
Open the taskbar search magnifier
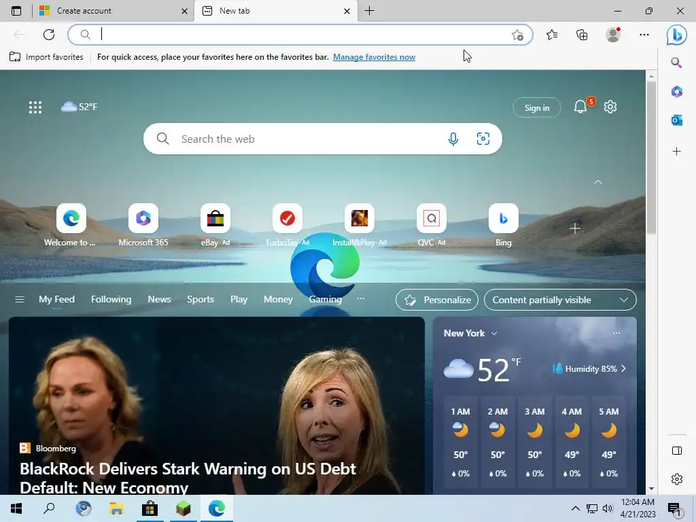tap(49, 508)
